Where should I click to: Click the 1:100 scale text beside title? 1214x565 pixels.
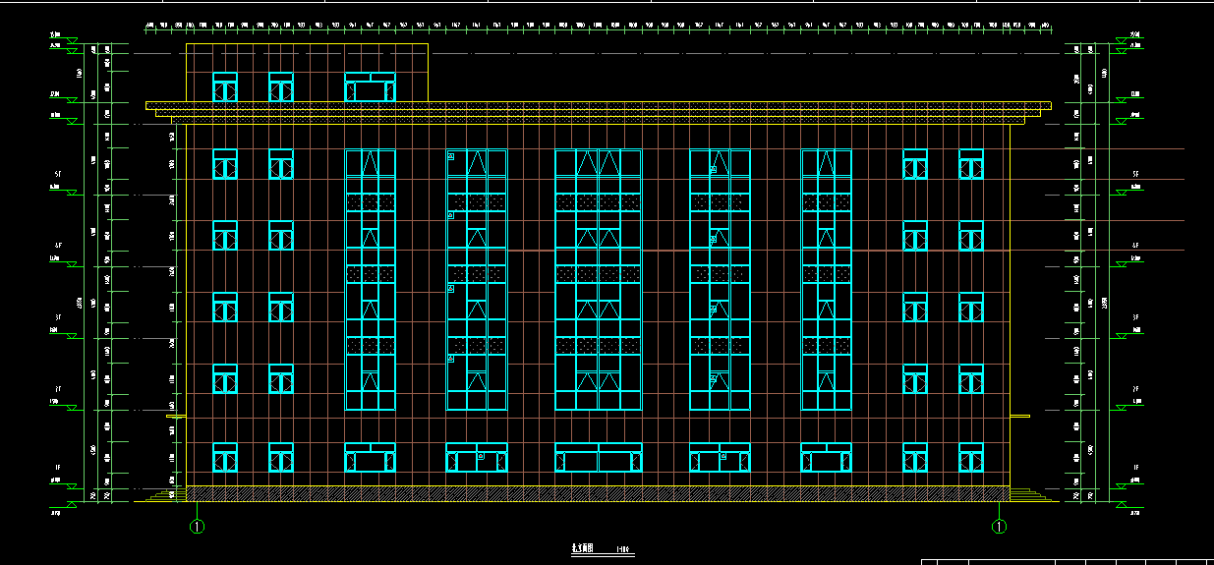tap(622, 550)
